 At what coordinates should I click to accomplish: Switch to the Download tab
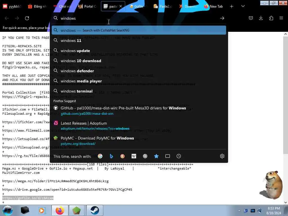(188, 6)
